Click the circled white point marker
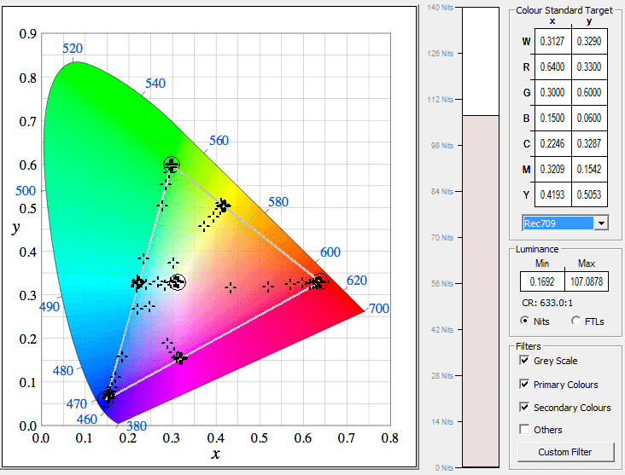This screenshot has width=625, height=475. [x=178, y=282]
